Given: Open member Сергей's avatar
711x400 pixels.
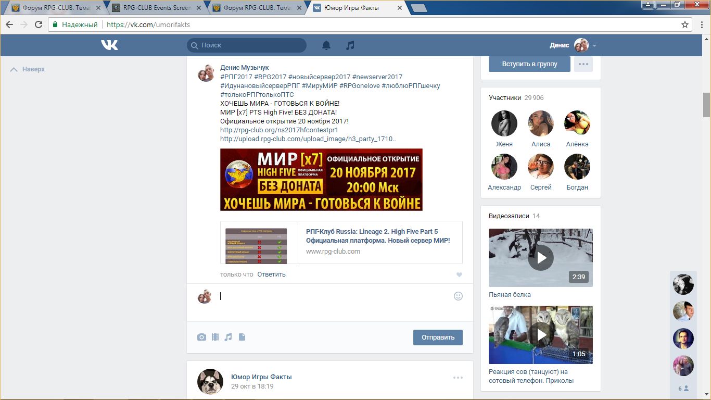Looking at the screenshot, I should pyautogui.click(x=541, y=167).
